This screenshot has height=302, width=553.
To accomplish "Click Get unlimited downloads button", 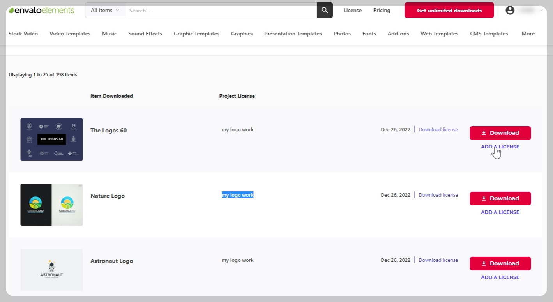I will click(x=449, y=11).
